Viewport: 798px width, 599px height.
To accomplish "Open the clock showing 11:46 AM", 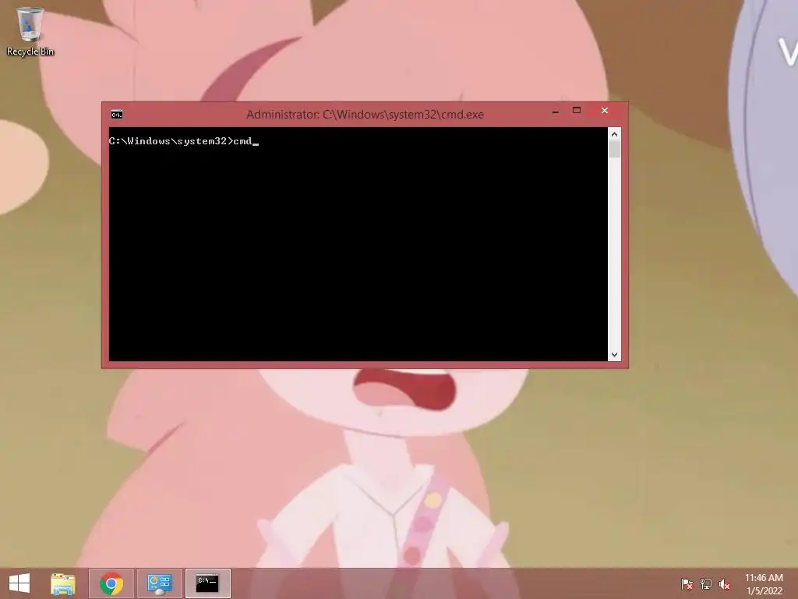I will coord(764,584).
